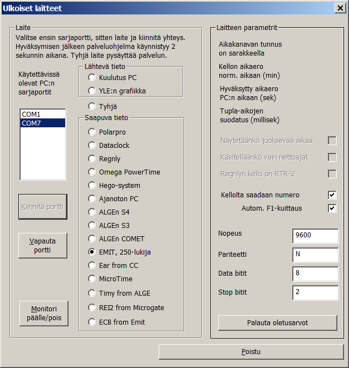Click Palauta oletusarvot button

pos(277,323)
